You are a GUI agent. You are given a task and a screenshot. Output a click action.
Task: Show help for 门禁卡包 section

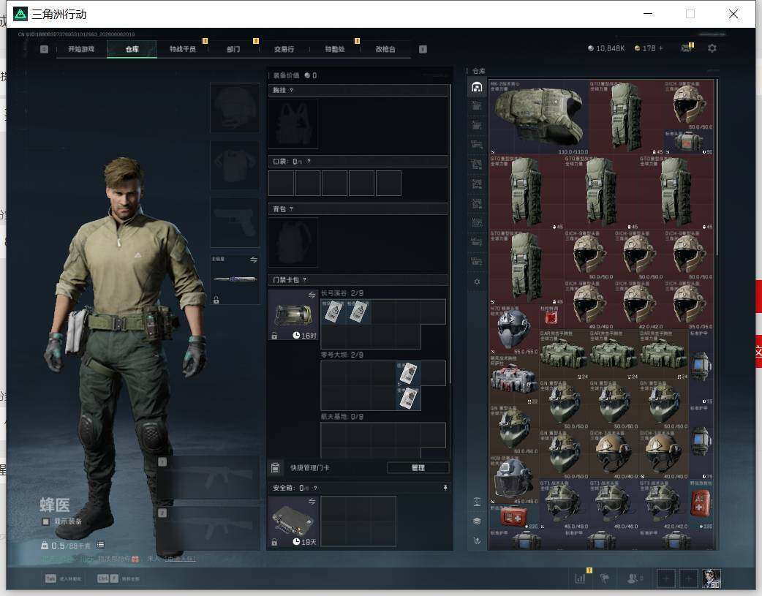(x=305, y=279)
